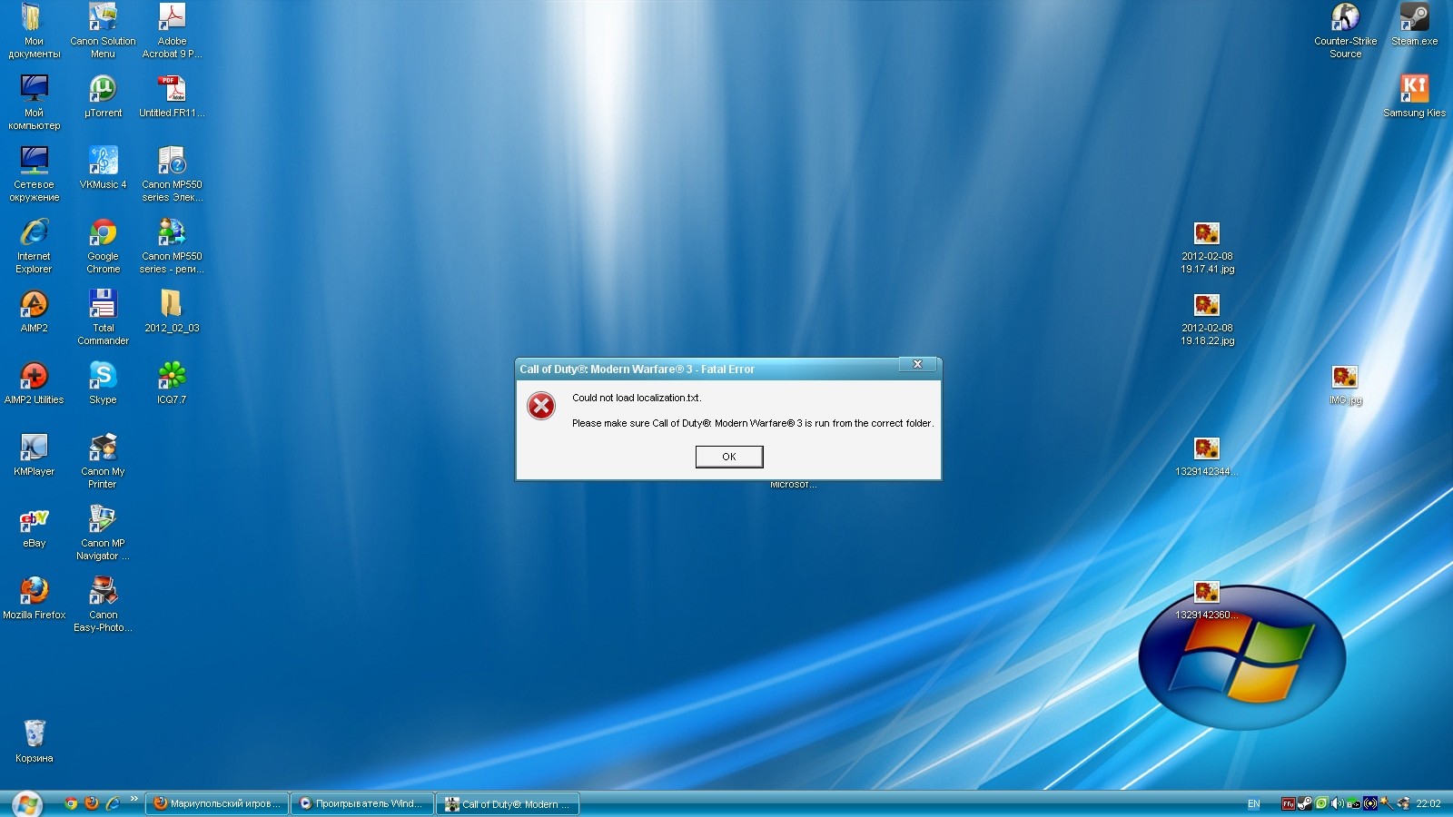The image size is (1453, 817).
Task: Open the printer tray icon near the clock
Action: (x=1404, y=803)
